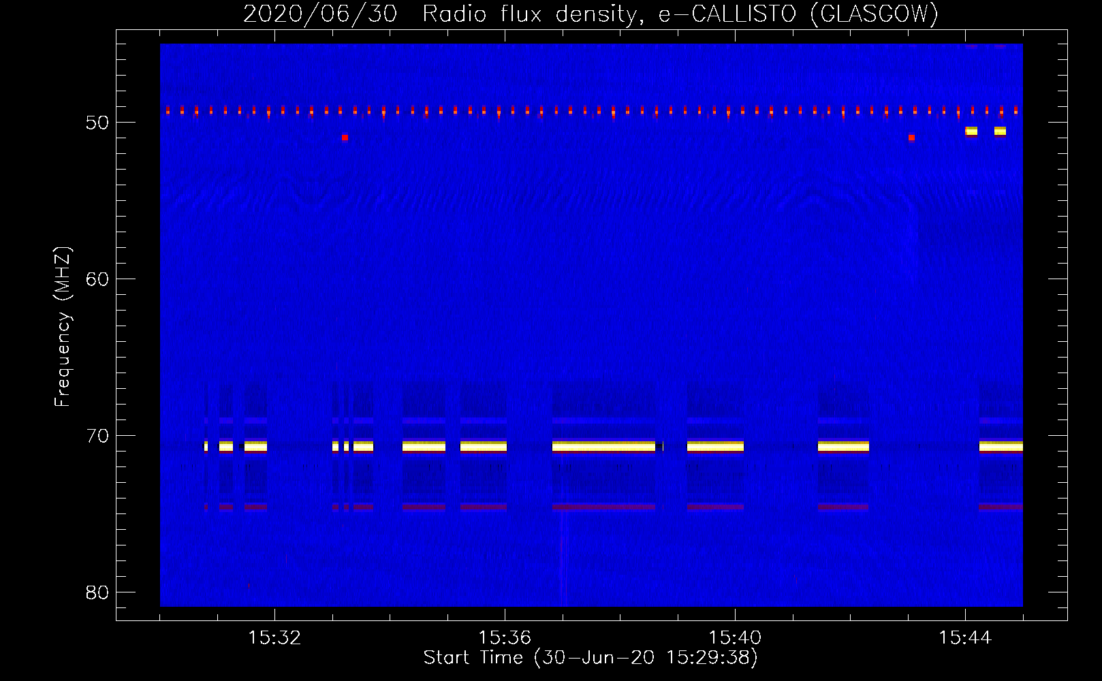Click the longest bright yellow band at 70.7 MHz
The image size is (1102, 681).
(x=603, y=447)
